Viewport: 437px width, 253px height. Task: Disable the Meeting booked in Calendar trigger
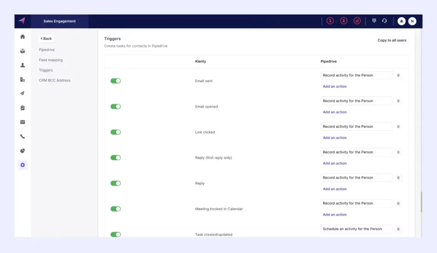tap(115, 209)
